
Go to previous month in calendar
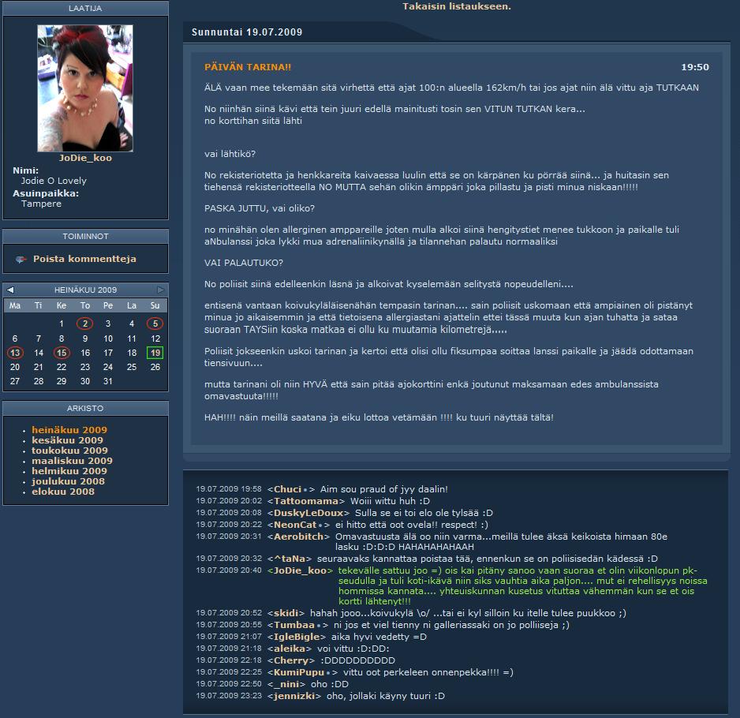click(x=10, y=290)
